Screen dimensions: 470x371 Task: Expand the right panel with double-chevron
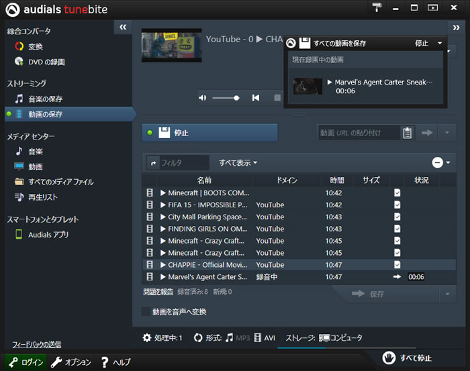[456, 28]
